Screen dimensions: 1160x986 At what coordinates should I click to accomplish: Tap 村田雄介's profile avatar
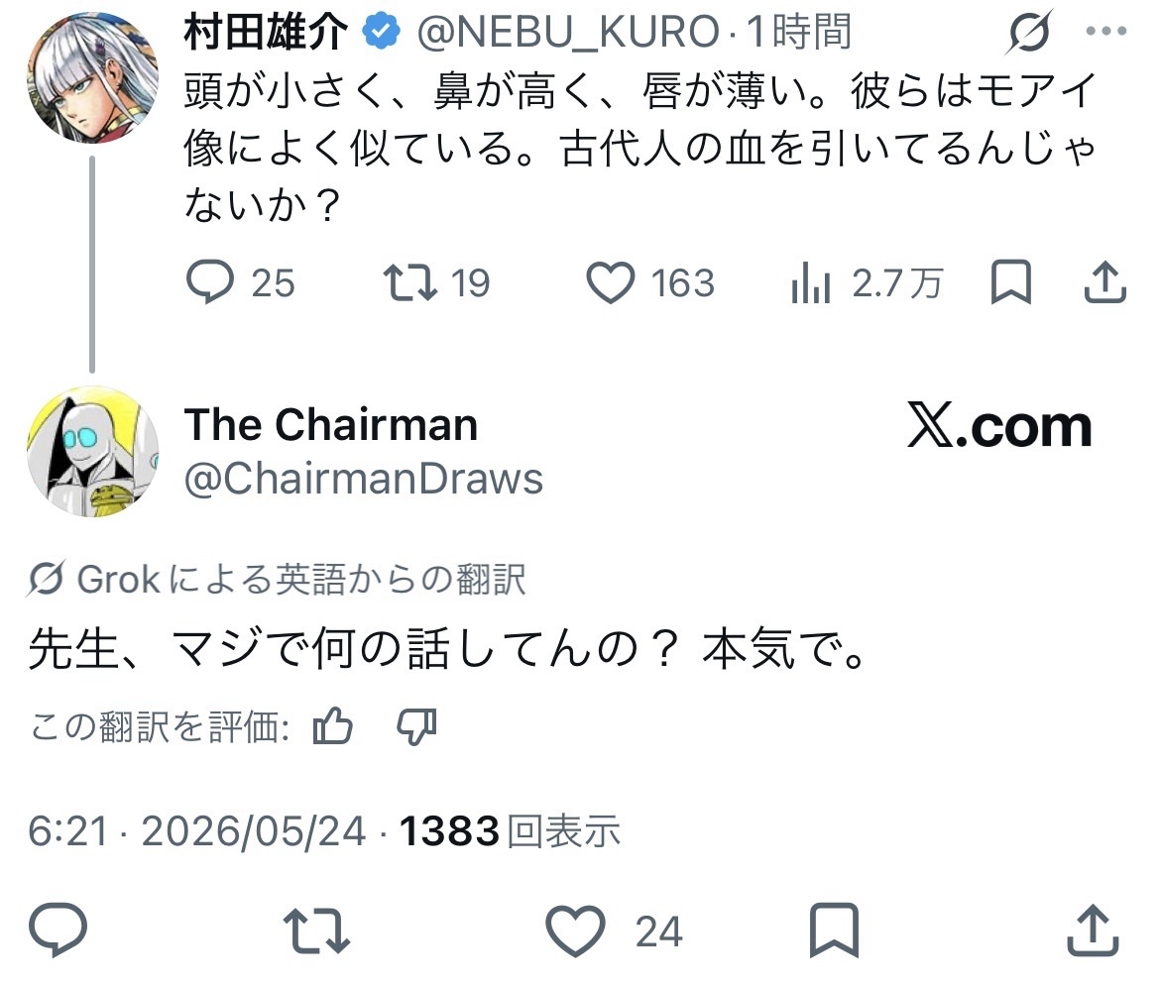[x=92, y=76]
